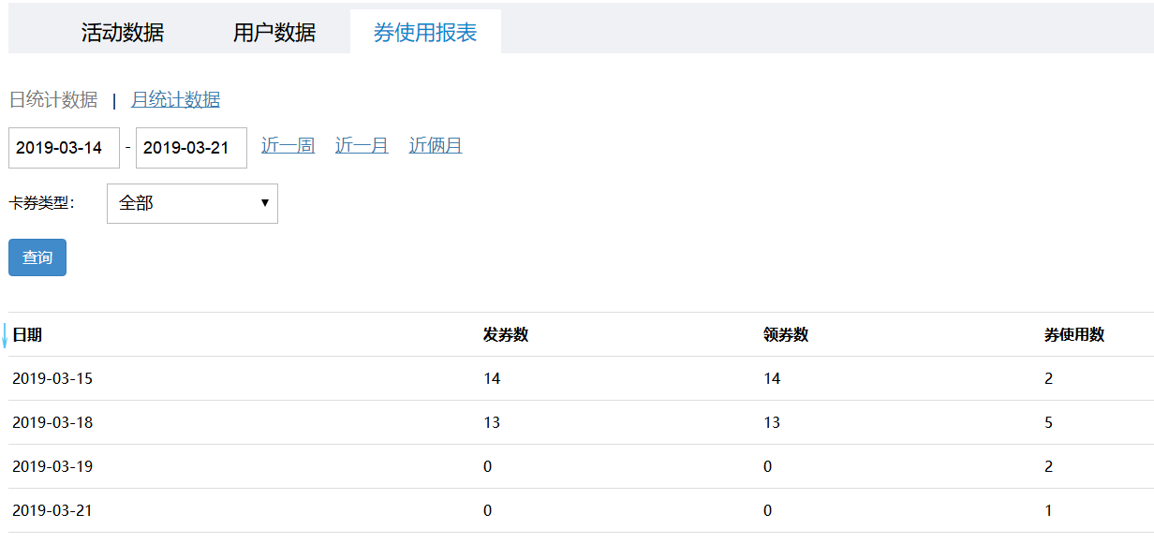
Task: Click the end date field 2019-03-21
Action: point(191,147)
